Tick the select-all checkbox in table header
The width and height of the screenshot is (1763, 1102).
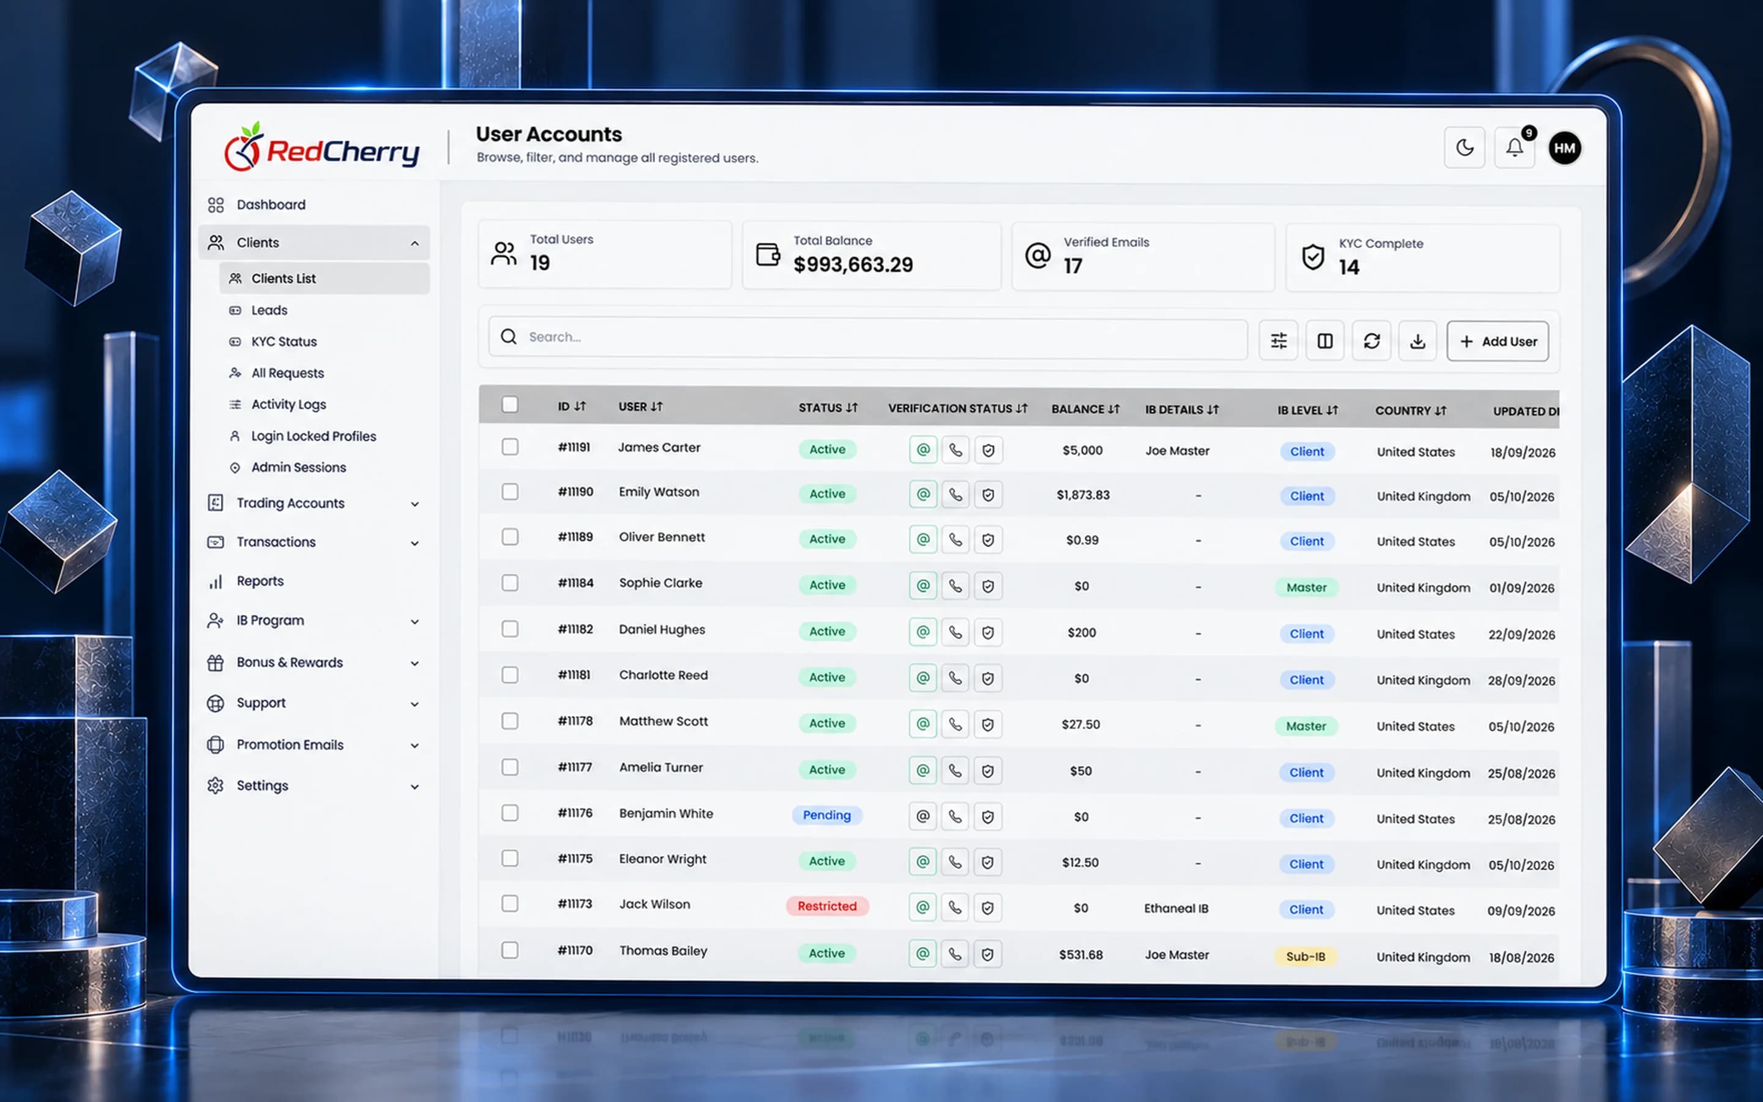[x=510, y=405]
